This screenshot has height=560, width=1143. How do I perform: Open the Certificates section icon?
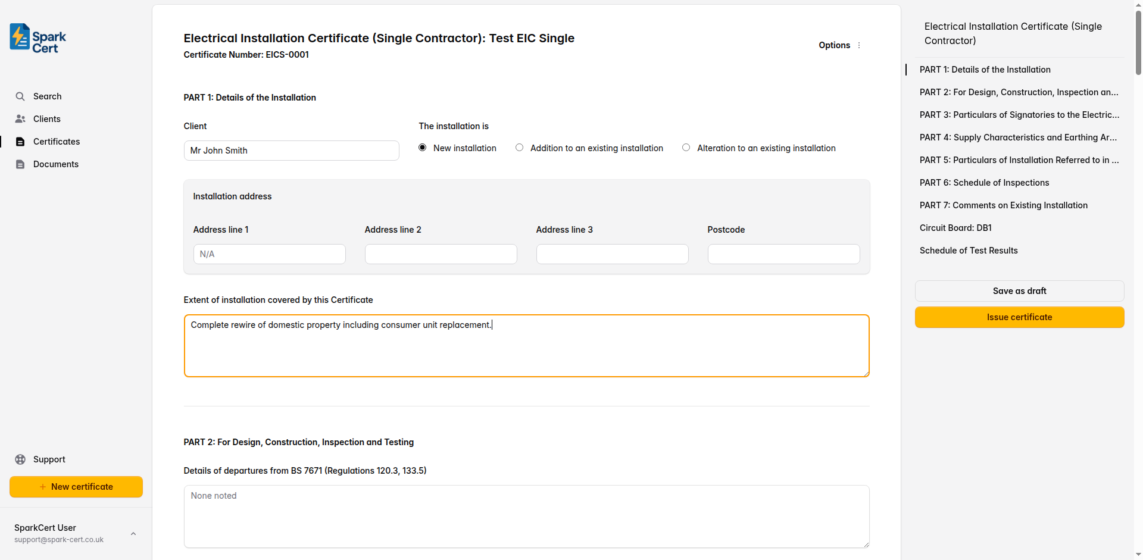(21, 141)
